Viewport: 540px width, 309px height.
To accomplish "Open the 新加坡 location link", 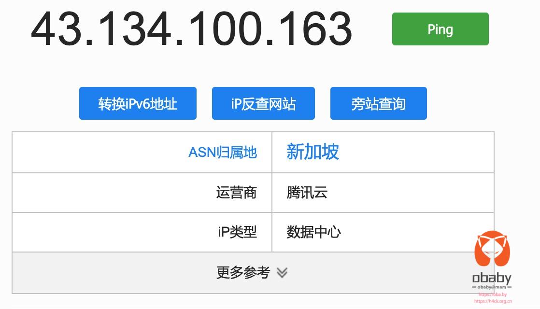I will [x=313, y=152].
